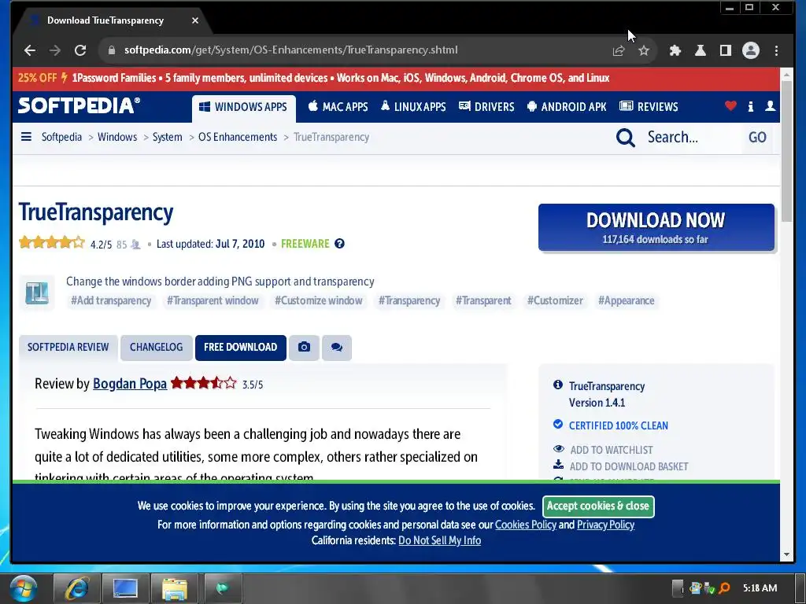Image resolution: width=806 pixels, height=604 pixels.
Task: Click the OS Enhancements breadcrumb link
Action: click(x=238, y=137)
